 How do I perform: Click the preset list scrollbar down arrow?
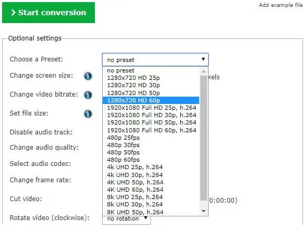click(203, 211)
